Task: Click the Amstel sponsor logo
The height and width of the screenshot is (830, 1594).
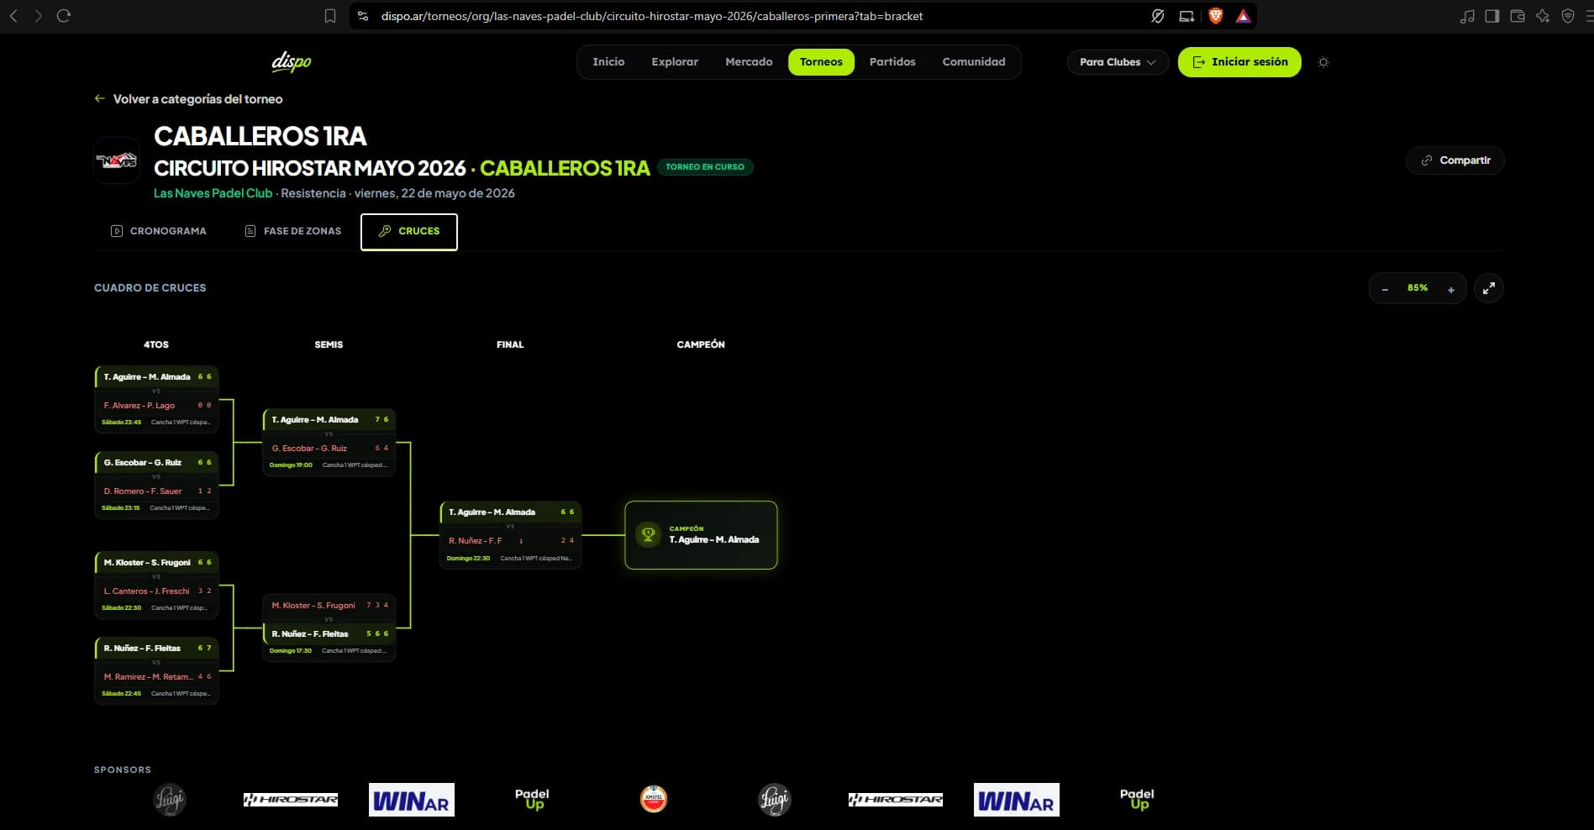Action: pos(654,799)
